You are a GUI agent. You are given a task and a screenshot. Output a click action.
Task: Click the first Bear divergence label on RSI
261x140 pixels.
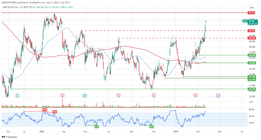[x=44, y=109]
